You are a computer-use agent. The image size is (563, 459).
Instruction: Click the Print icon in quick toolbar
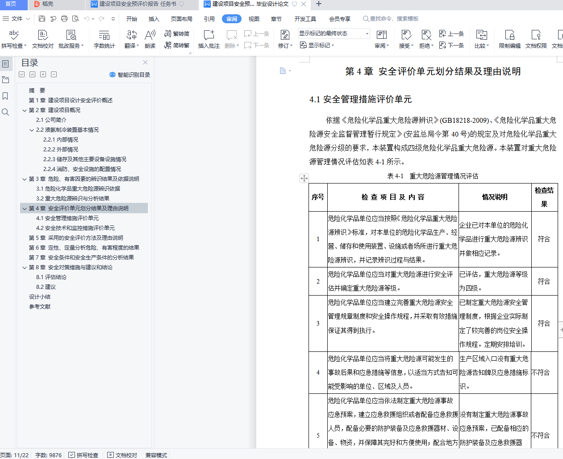[x=64, y=19]
